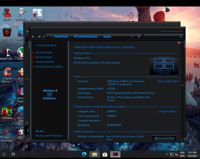Open Morph's_De... desktop icon

click(x=7, y=54)
